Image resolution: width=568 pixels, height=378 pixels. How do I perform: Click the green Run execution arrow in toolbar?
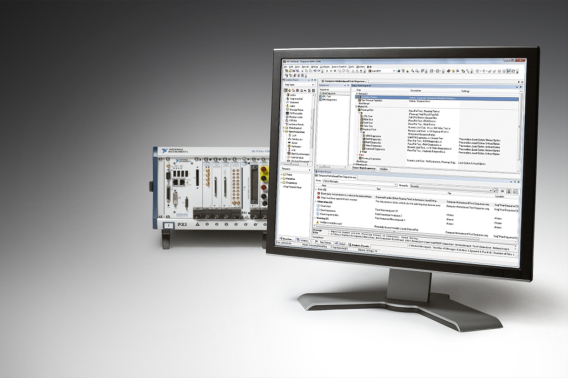pyautogui.click(x=327, y=71)
